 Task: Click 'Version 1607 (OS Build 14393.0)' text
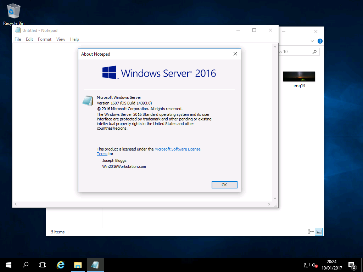coord(124,103)
